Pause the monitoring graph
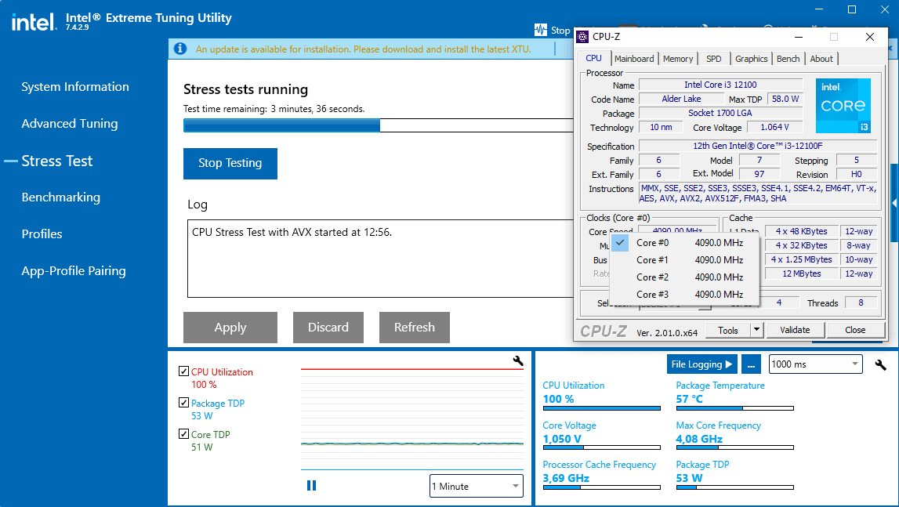Image resolution: width=899 pixels, height=507 pixels. tap(311, 486)
